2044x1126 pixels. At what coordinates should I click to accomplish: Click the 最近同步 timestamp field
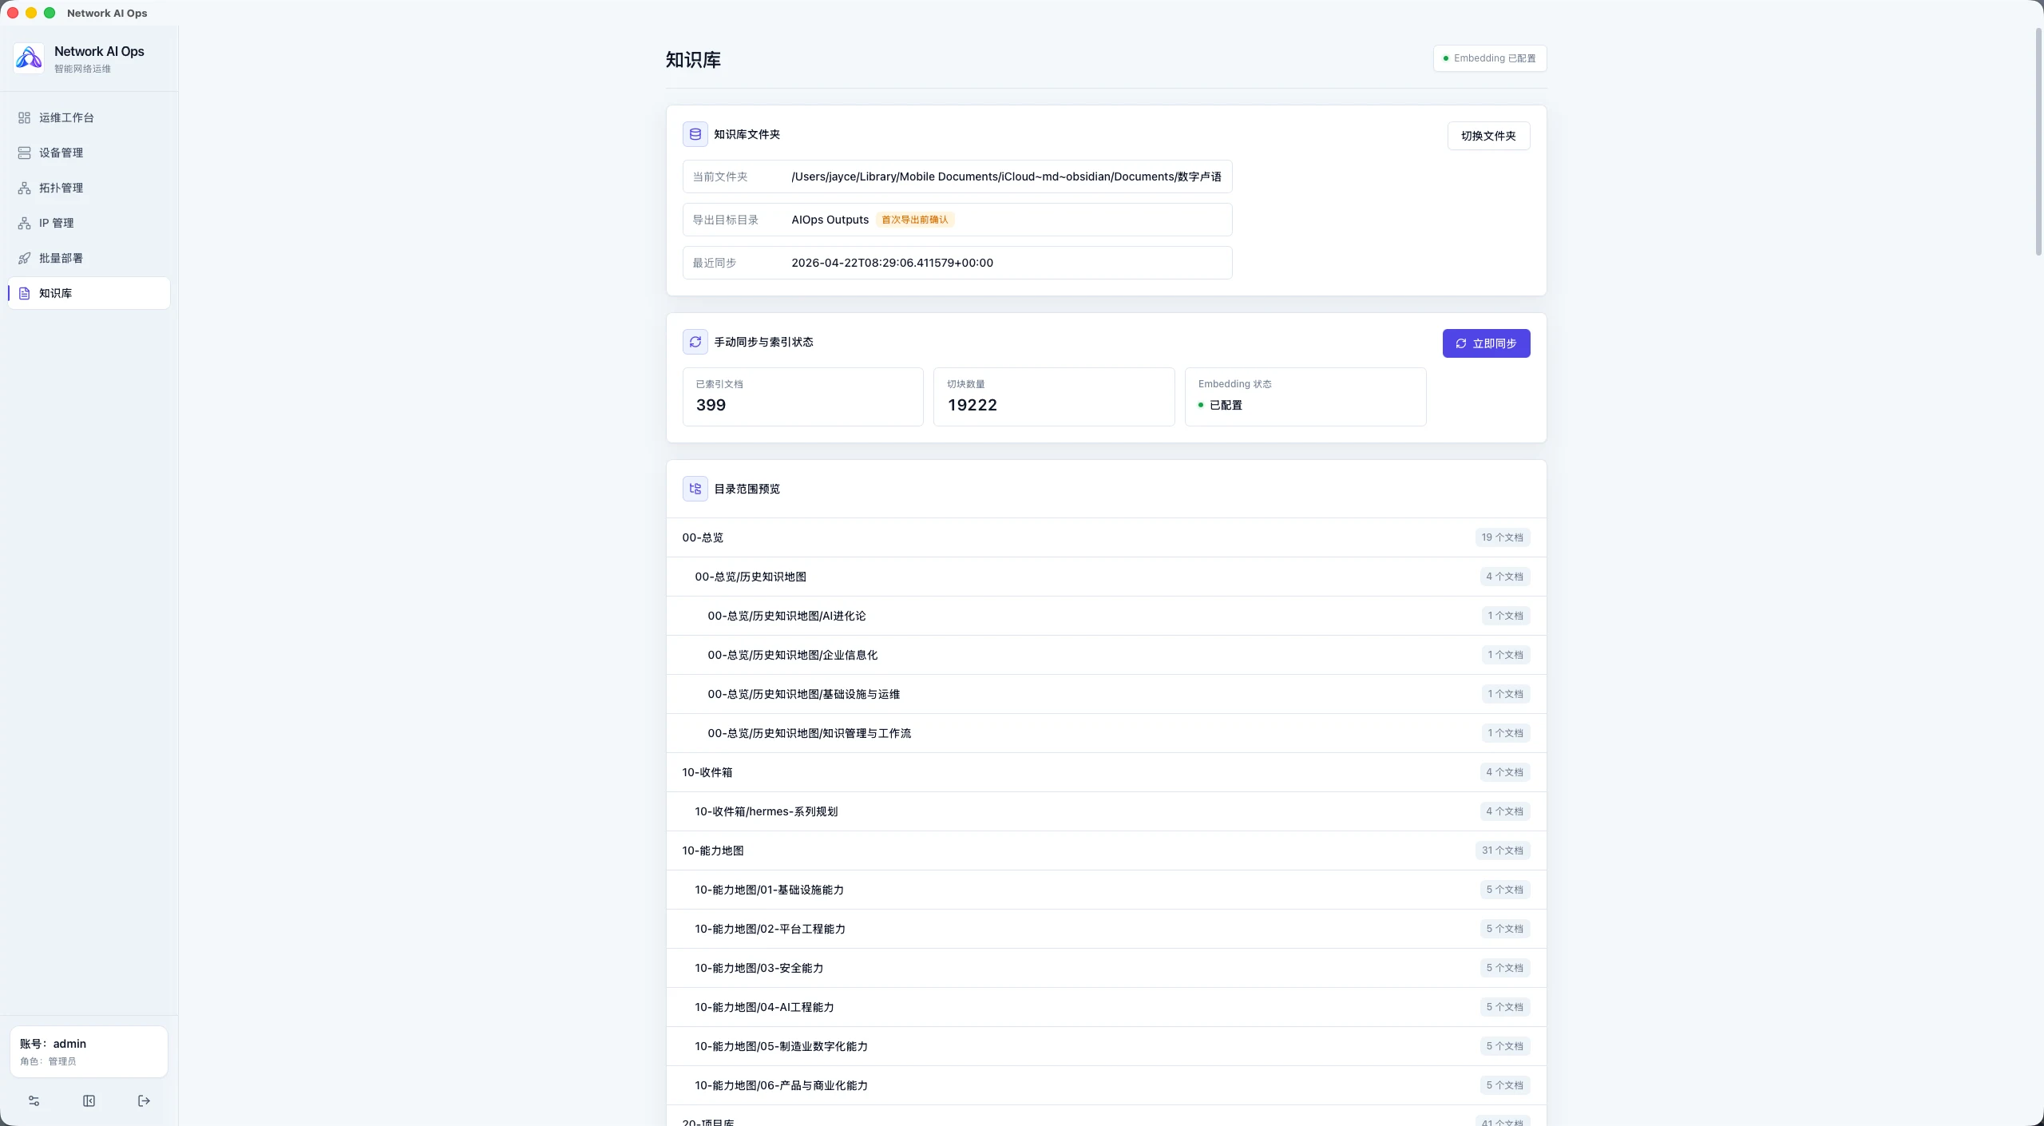coord(957,263)
